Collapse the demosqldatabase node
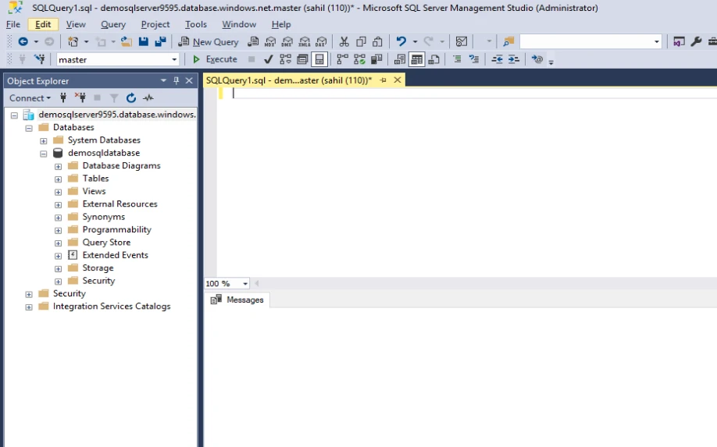 [44, 154]
